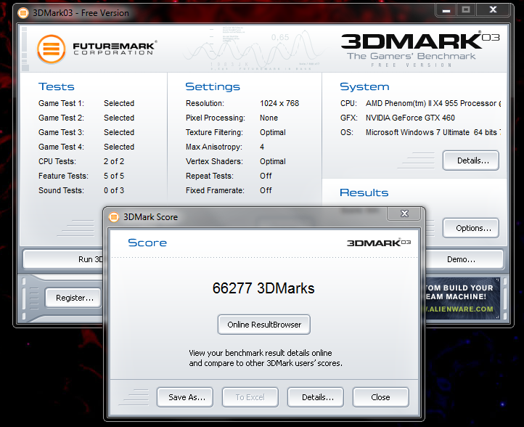The image size is (524, 427).
Task: Open Details... in the Score dialog
Action: (x=316, y=397)
